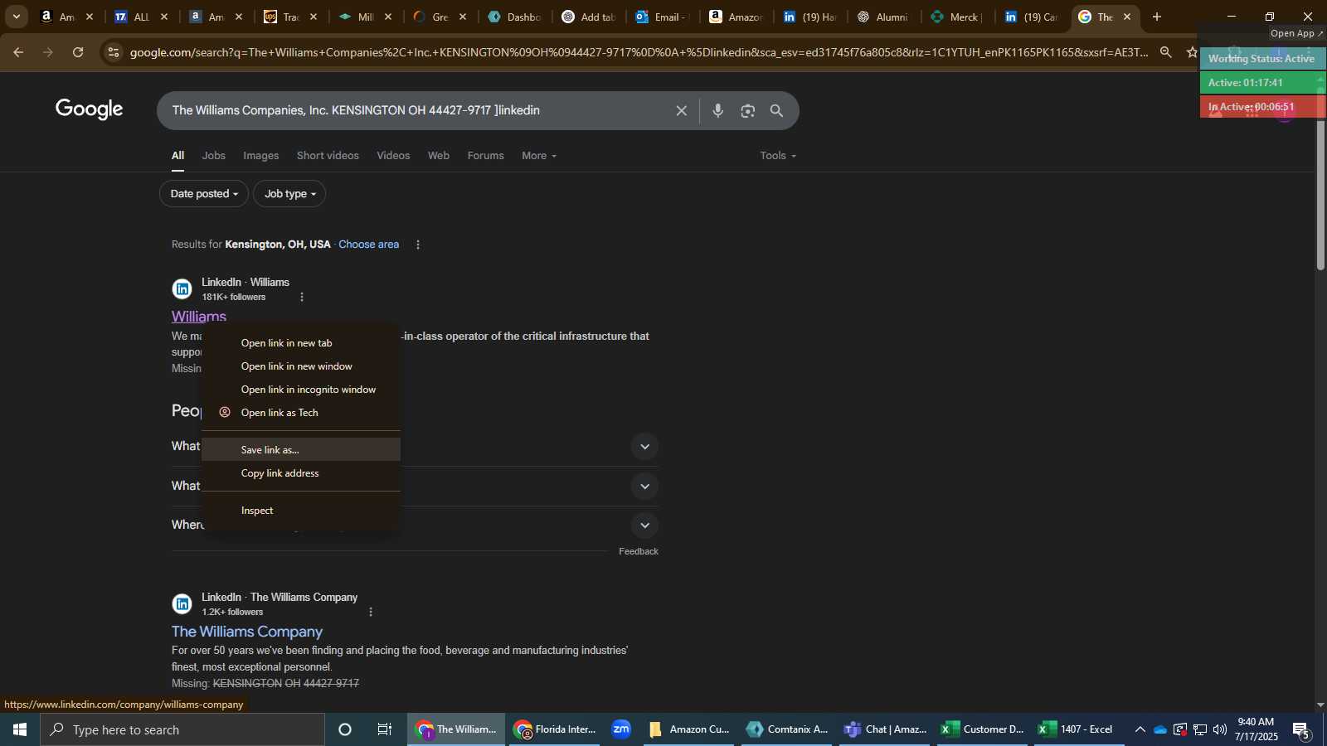Click the Choose area link
The height and width of the screenshot is (746, 1327).
point(368,245)
